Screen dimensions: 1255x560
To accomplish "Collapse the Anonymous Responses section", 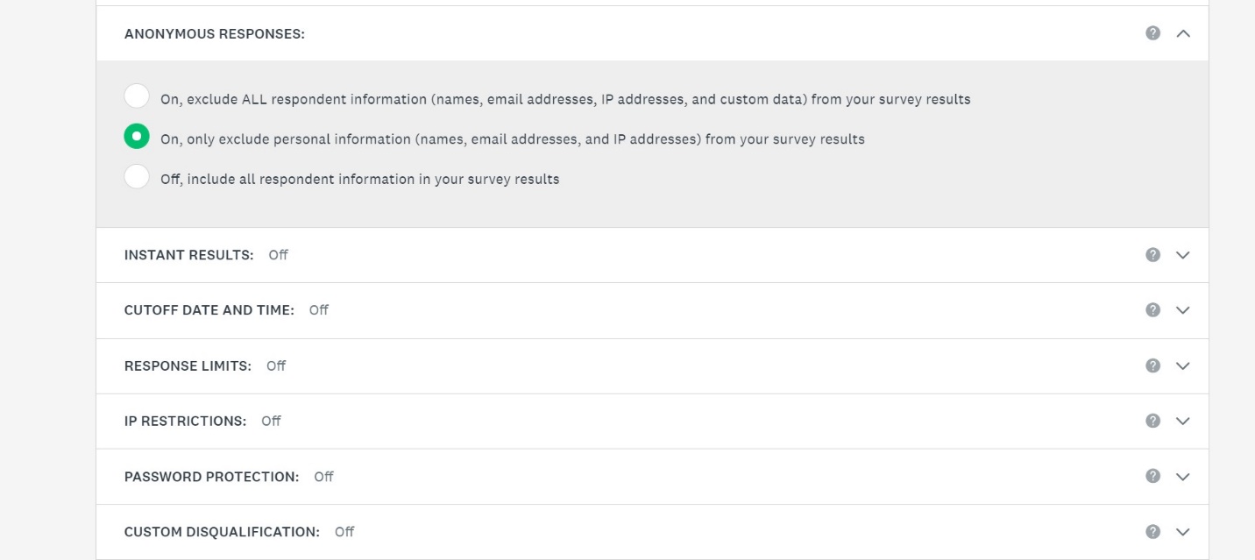I will click(x=1183, y=33).
